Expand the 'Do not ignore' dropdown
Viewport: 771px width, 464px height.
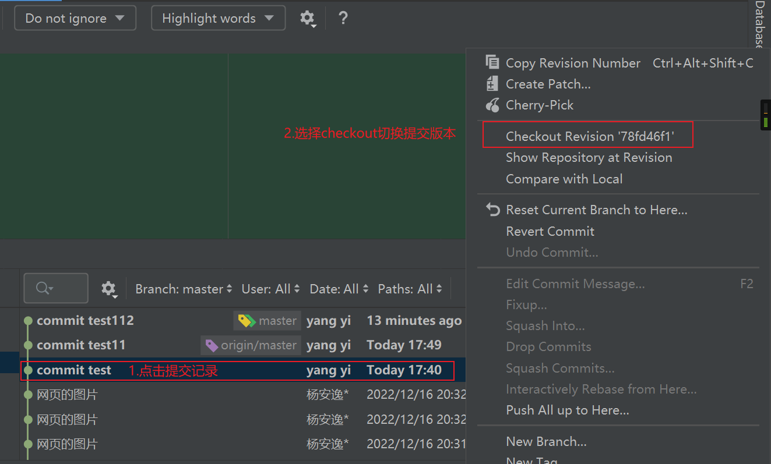[x=75, y=18]
